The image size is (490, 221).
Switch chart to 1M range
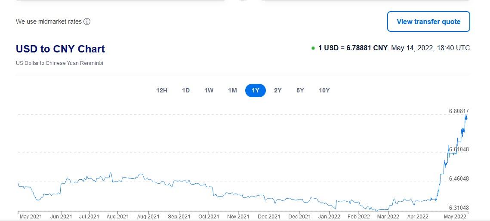point(232,91)
